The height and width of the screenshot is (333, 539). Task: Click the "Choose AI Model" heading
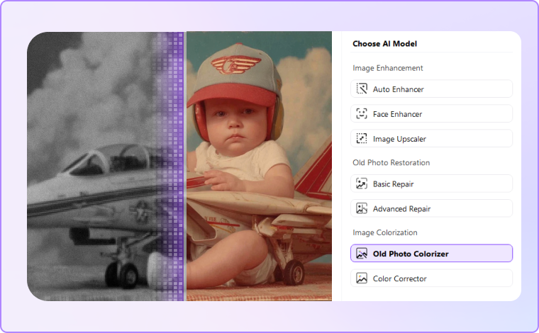(384, 44)
